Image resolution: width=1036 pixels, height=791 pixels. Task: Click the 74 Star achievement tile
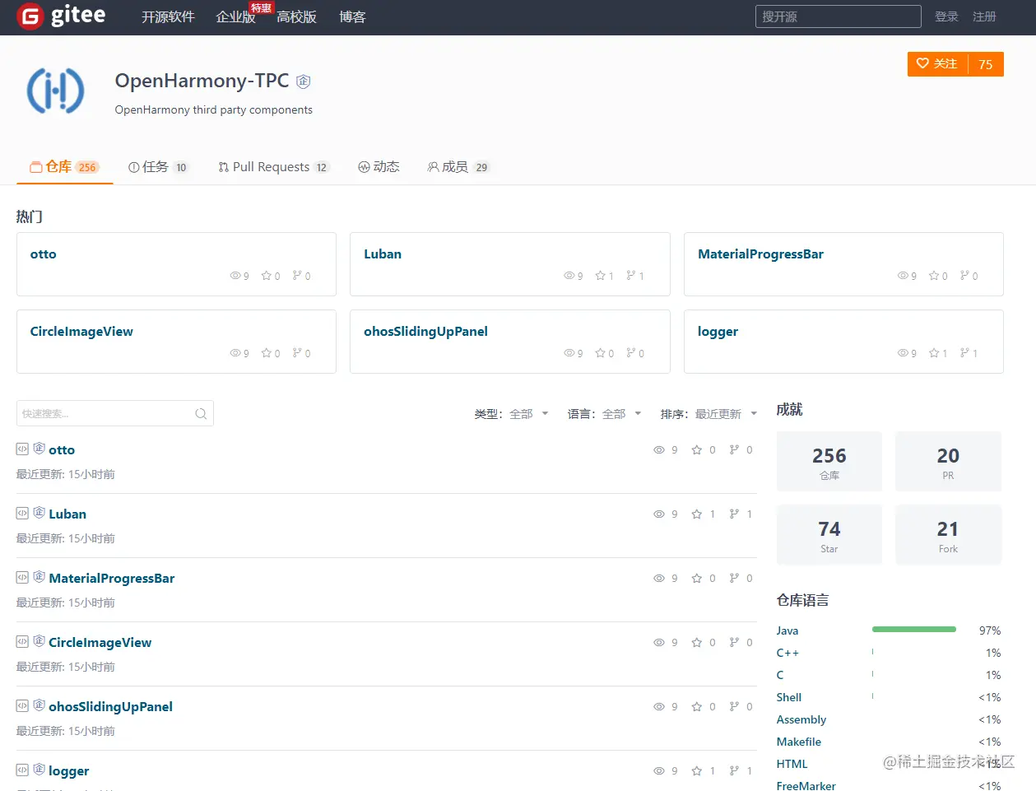(829, 535)
